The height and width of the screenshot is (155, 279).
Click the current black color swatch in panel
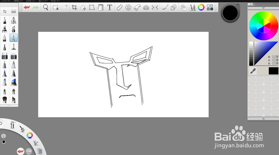click(x=273, y=71)
